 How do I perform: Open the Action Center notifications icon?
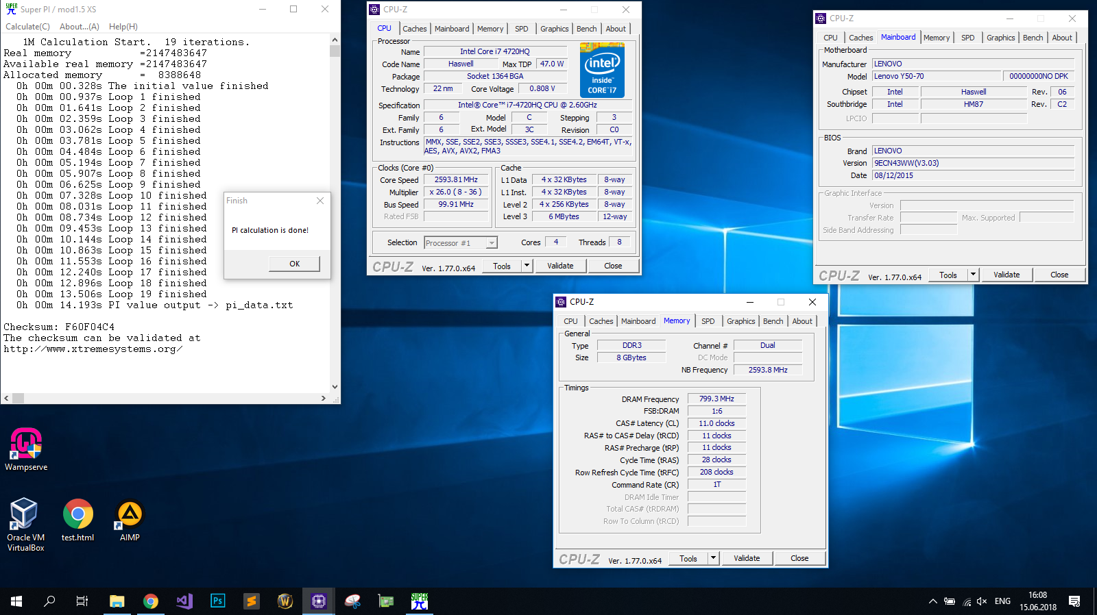1074,601
